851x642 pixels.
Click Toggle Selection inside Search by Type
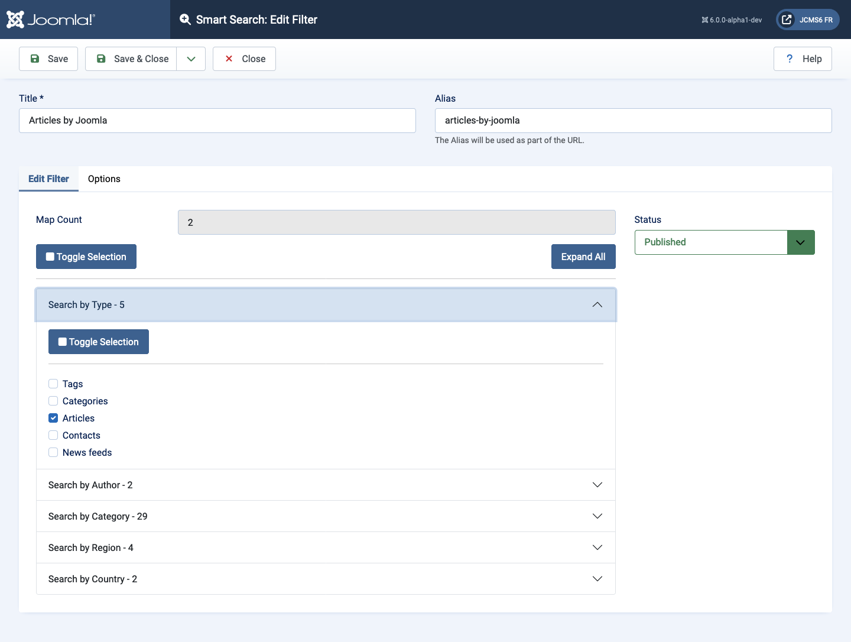[99, 342]
